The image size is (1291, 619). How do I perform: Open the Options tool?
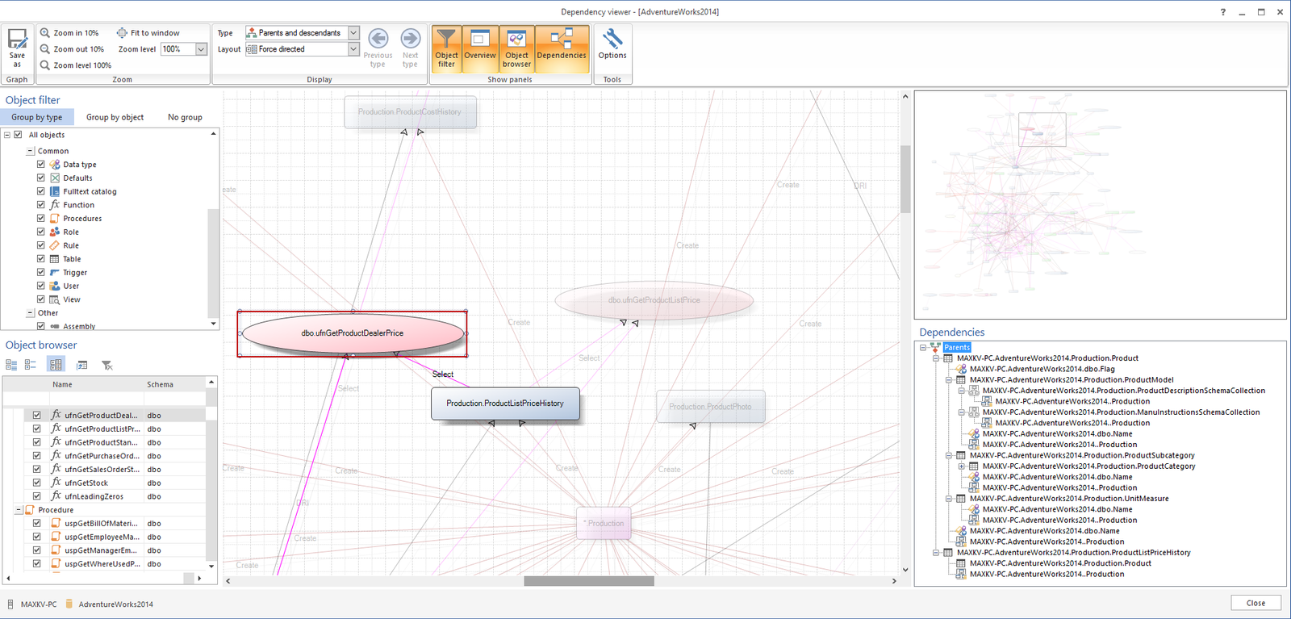[x=612, y=44]
